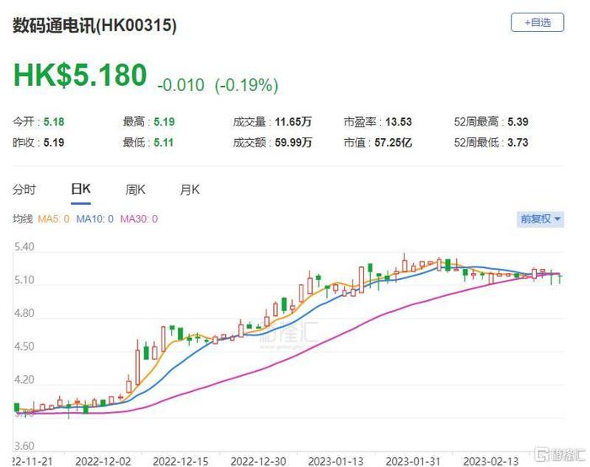This screenshot has height=467, width=590.
Task: Click the 2022-12-30 date axis label
Action: tap(258, 461)
